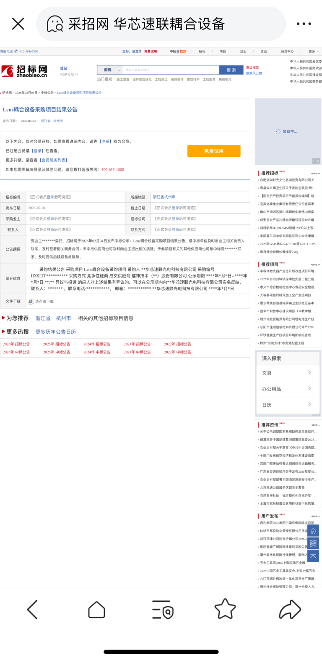Open 库存清仓特级炒青绿茶250g listing
This screenshot has width=322, height=661.
[279, 252]
